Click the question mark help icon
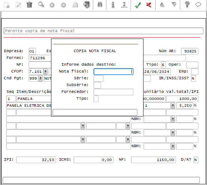Image resolution: width=207 pixels, height=185 pixels. [x=187, y=5]
